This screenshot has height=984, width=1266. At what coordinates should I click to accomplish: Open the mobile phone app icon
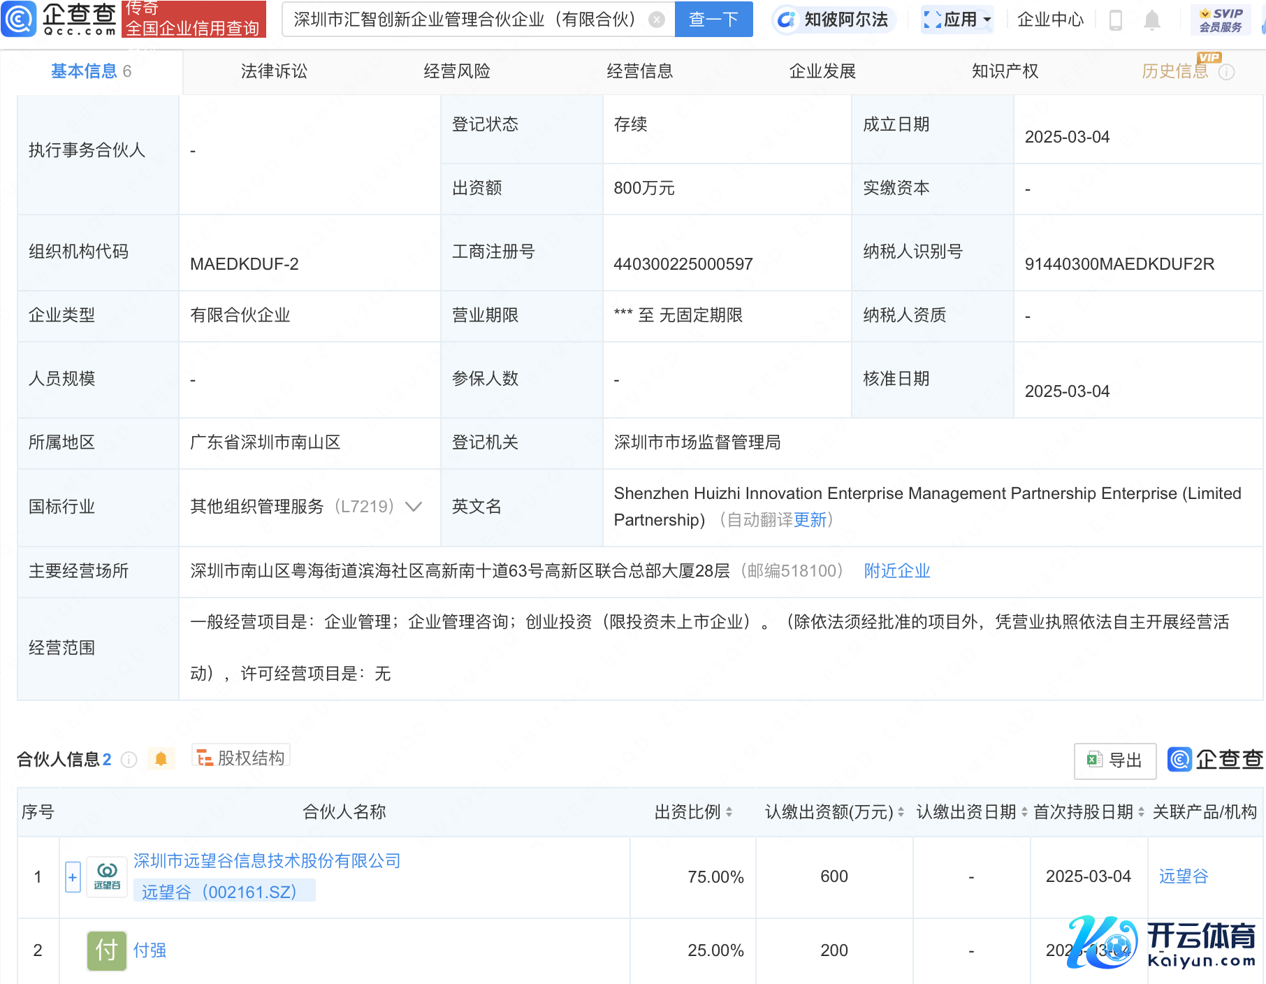1115,20
